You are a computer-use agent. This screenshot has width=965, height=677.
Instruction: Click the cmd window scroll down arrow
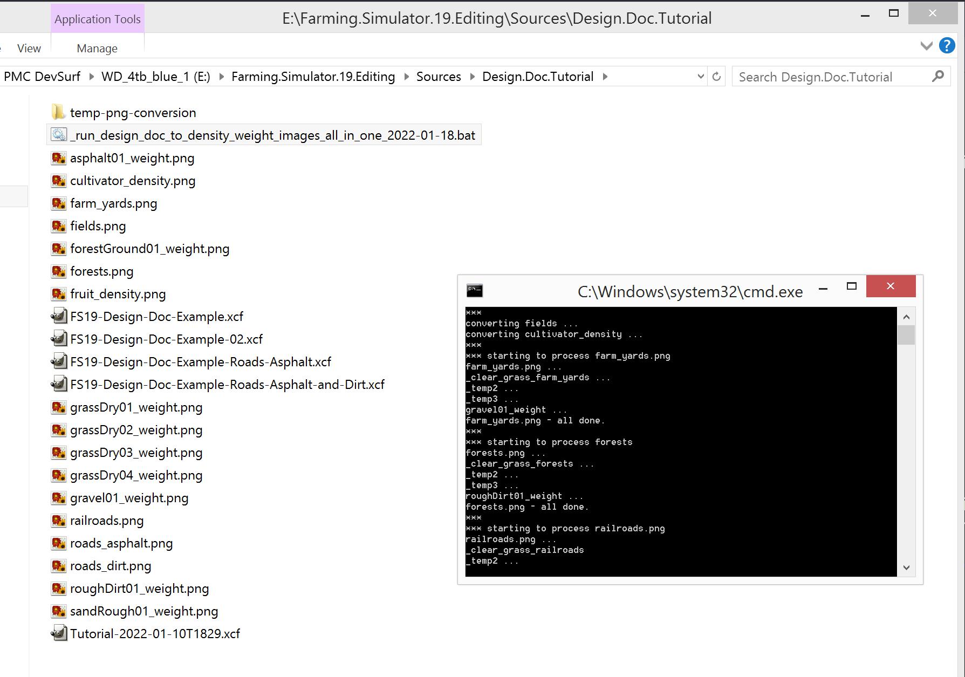pyautogui.click(x=906, y=567)
